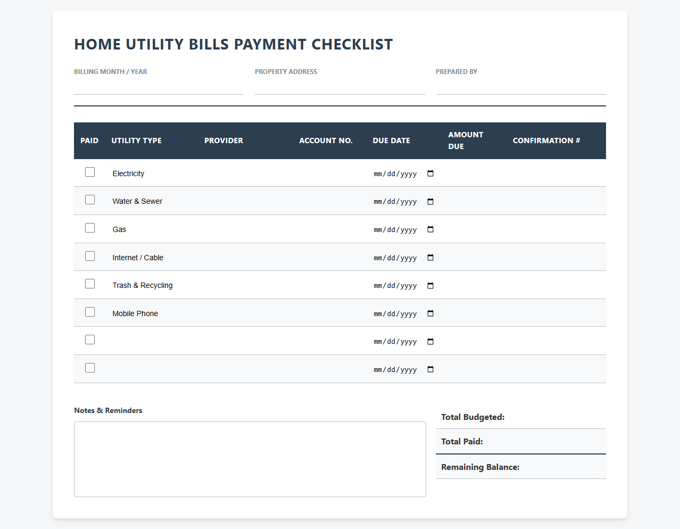This screenshot has width=680, height=529.
Task: Focus the Account No. field for Water & Sewer
Action: tap(329, 201)
